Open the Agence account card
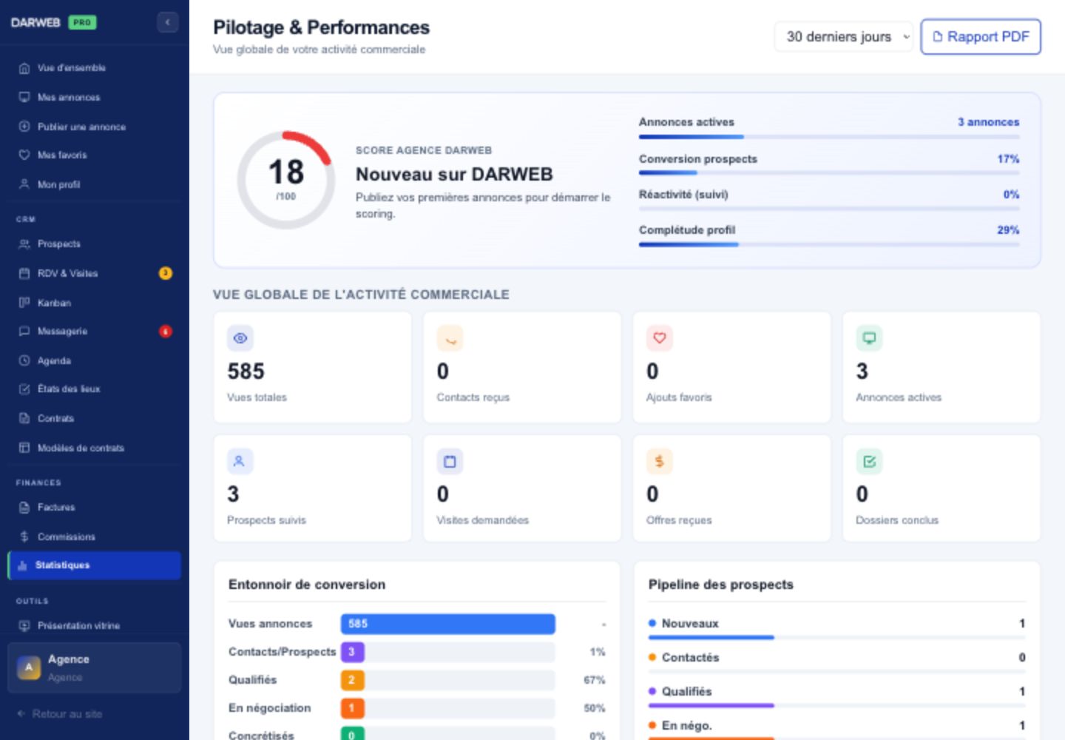Image resolution: width=1065 pixels, height=740 pixels. [95, 667]
